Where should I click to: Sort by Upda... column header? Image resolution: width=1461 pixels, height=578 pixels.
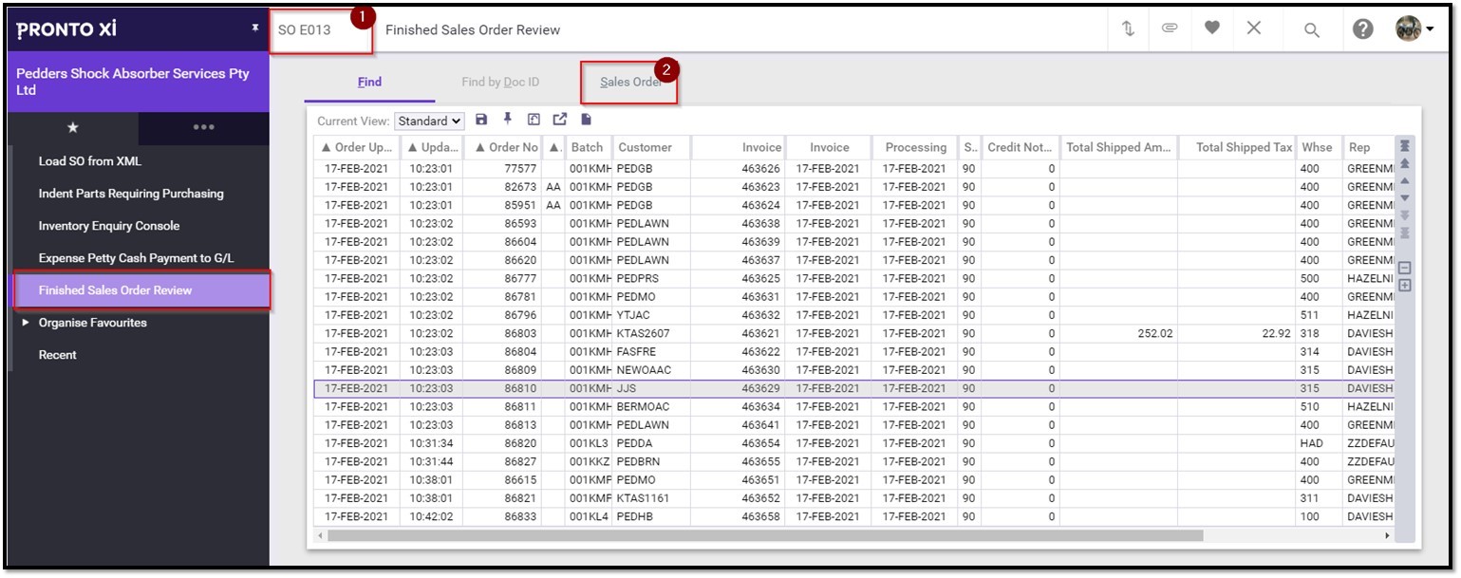tap(431, 147)
